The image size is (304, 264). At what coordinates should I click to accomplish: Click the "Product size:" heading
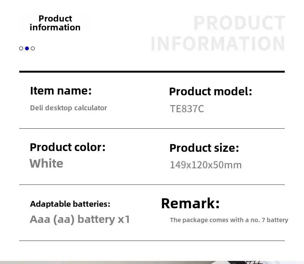click(204, 148)
